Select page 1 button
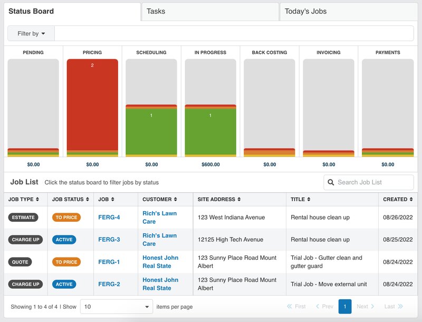The width and height of the screenshot is (422, 322). tap(345, 306)
